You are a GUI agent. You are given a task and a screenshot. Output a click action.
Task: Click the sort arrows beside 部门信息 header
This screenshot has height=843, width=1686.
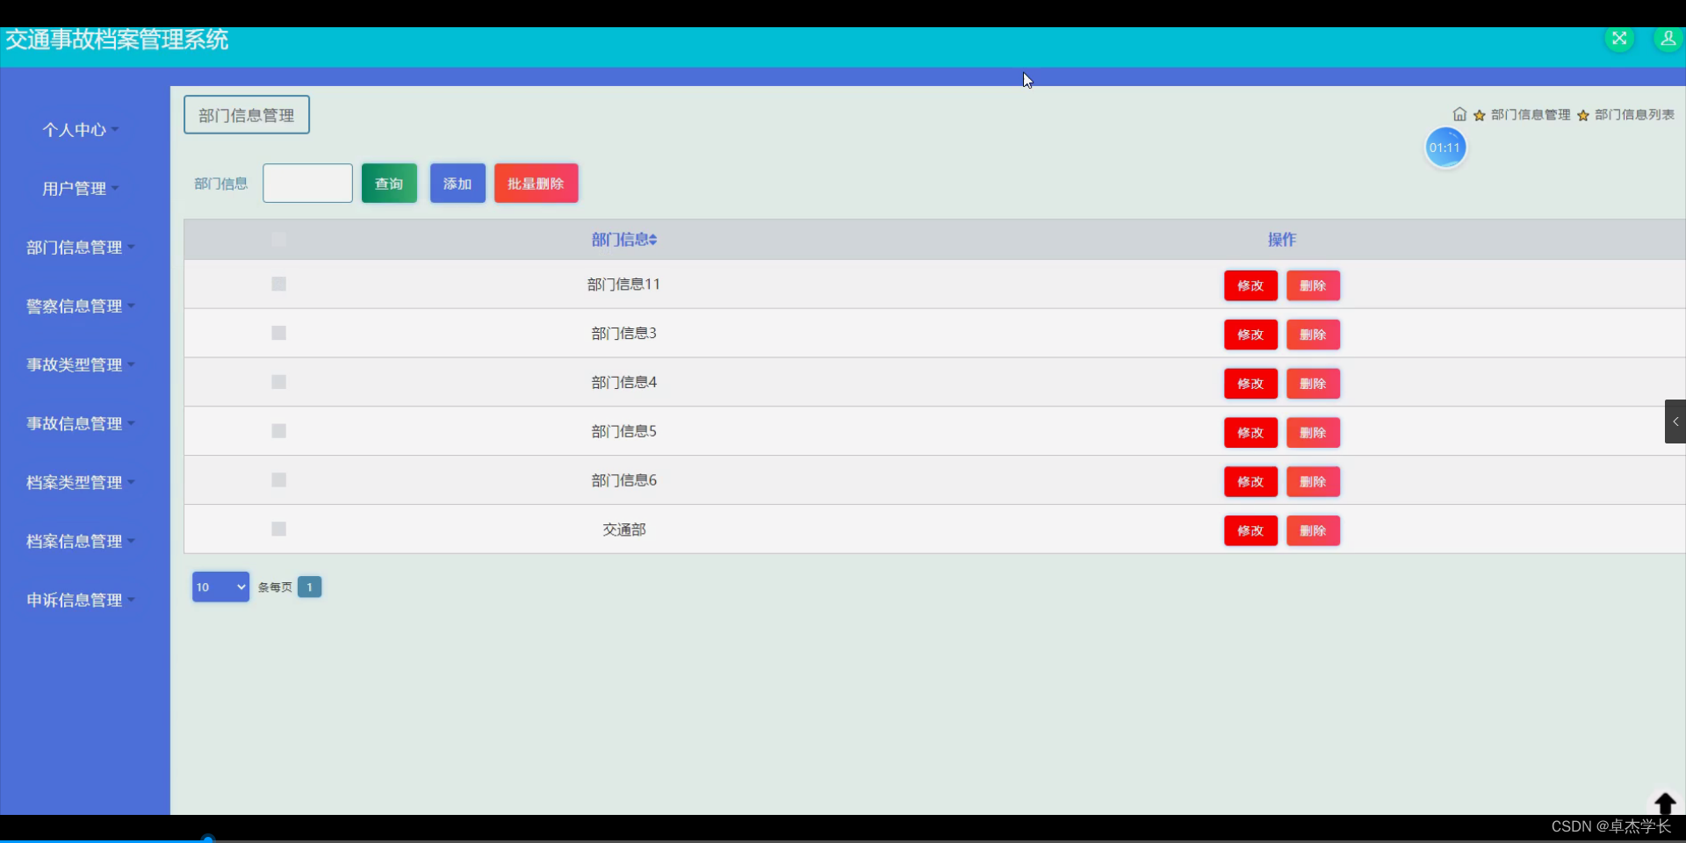point(653,240)
